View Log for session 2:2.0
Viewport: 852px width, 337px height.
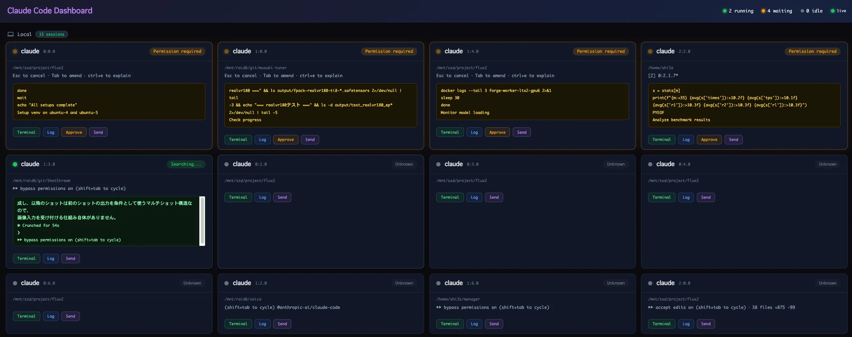[x=686, y=139]
